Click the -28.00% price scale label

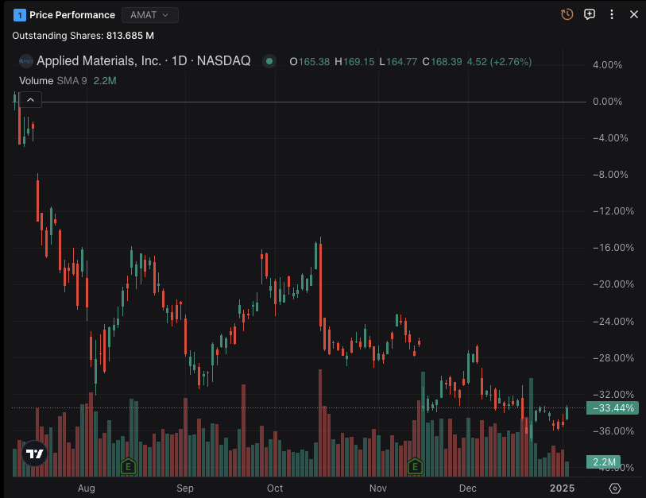(613, 358)
